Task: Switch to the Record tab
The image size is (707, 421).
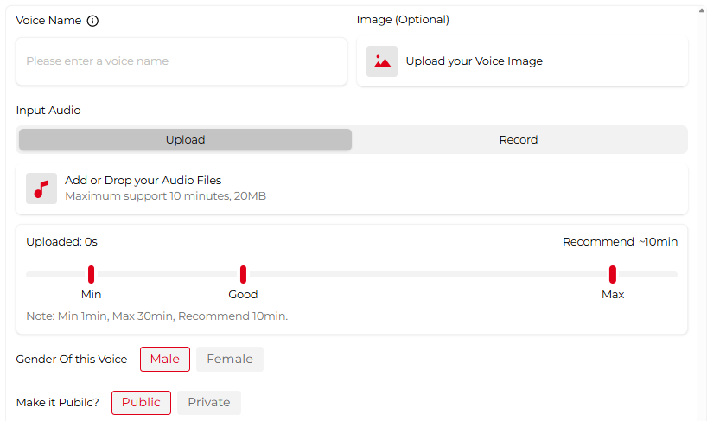Action: pos(519,140)
